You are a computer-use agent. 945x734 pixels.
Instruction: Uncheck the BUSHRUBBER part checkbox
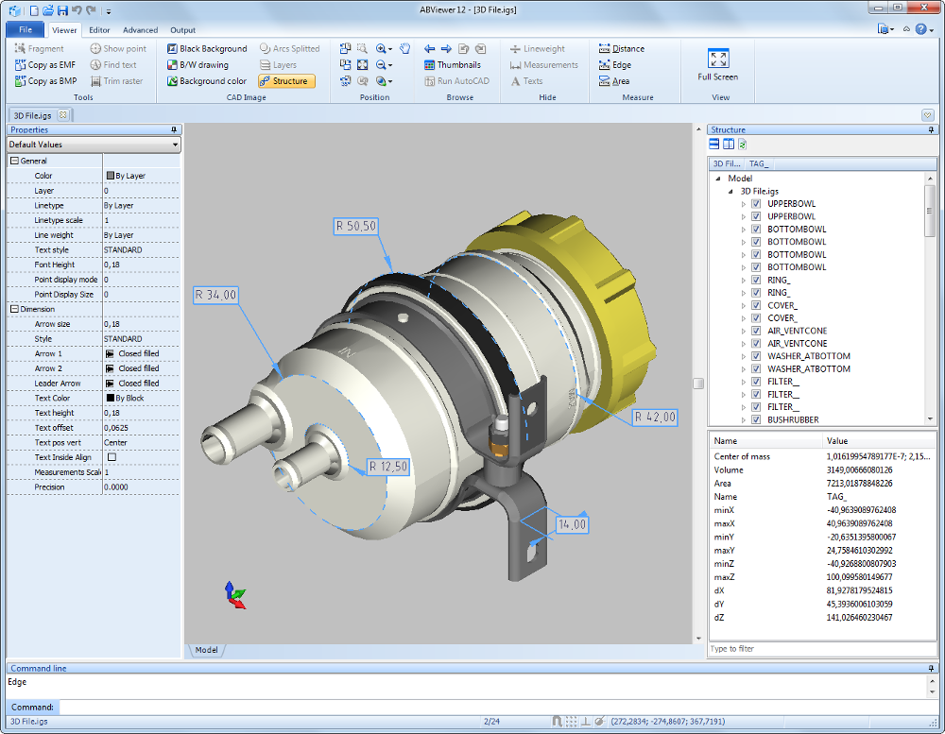point(756,419)
